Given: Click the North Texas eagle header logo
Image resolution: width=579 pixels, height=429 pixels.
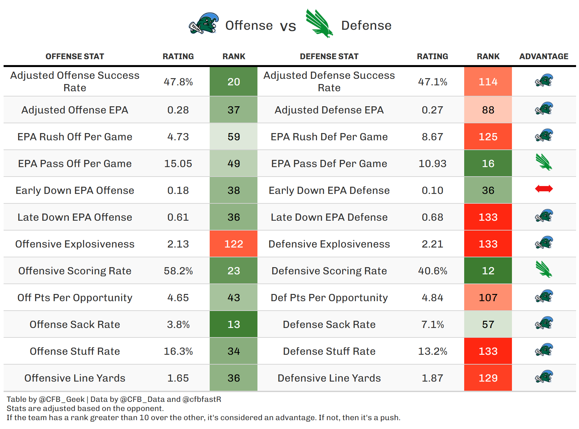Looking at the screenshot, I should (319, 24).
